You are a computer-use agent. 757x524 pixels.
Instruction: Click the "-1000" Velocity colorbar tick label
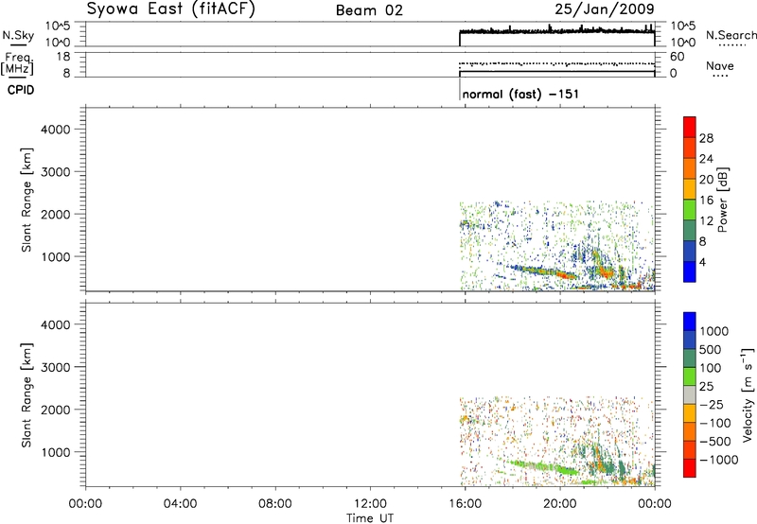pyautogui.click(x=718, y=460)
